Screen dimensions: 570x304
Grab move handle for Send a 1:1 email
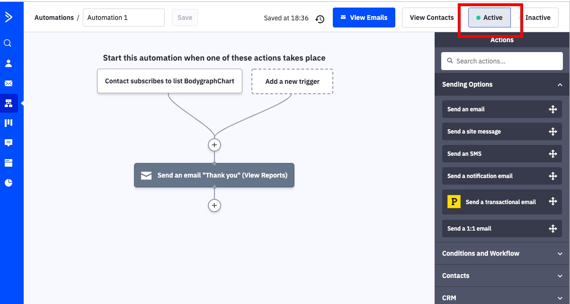click(552, 229)
